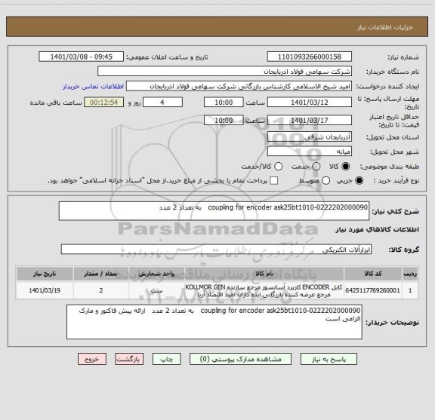Click the quantity cell showing 2
The image size is (435, 420).
(x=101, y=290)
